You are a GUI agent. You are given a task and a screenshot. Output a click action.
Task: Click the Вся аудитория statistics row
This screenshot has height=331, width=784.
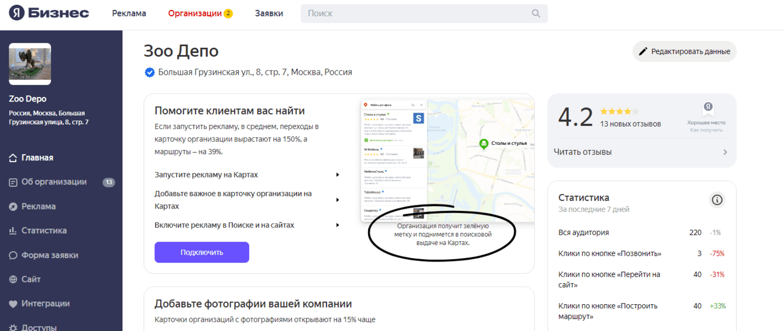point(642,232)
